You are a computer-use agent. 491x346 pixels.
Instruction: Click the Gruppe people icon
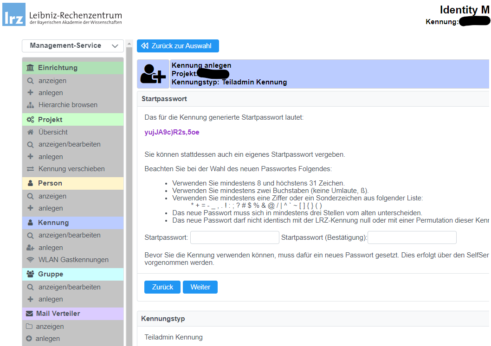pos(31,274)
